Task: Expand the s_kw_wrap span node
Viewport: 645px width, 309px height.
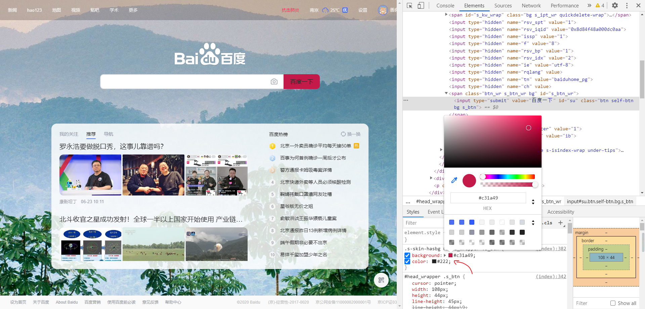Action: pos(446,14)
